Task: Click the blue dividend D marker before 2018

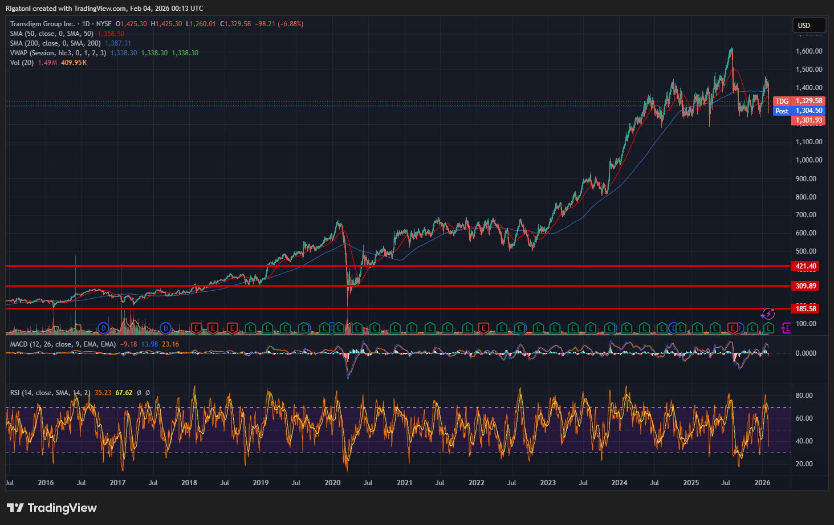Action: click(165, 328)
